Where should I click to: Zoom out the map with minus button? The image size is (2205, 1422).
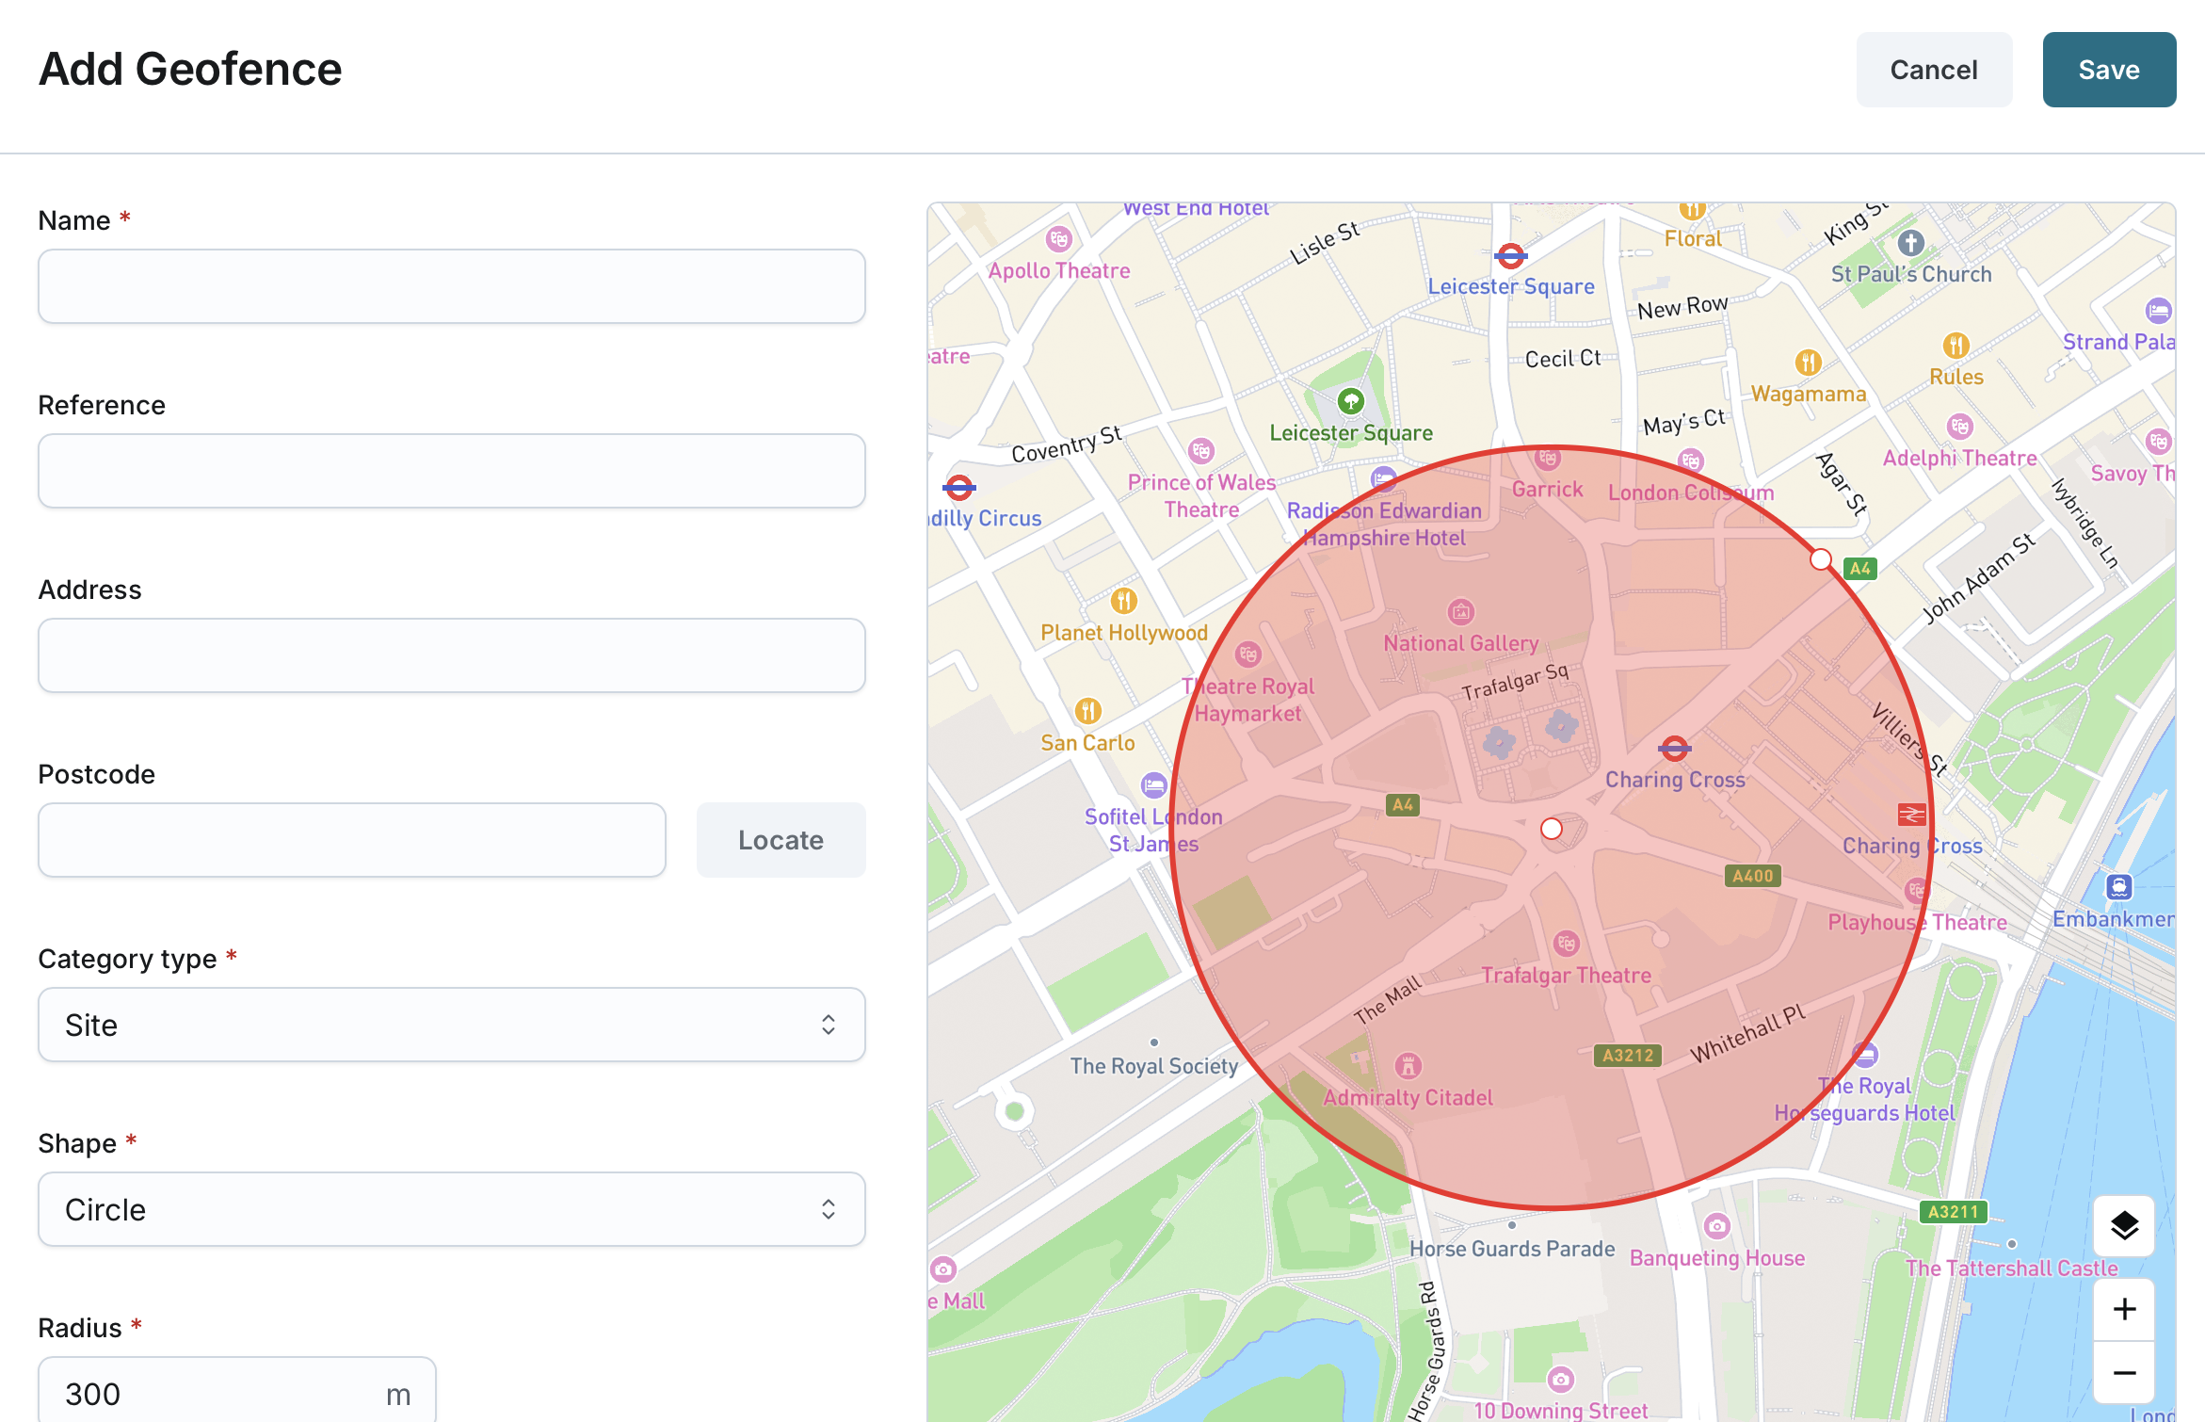2124,1372
